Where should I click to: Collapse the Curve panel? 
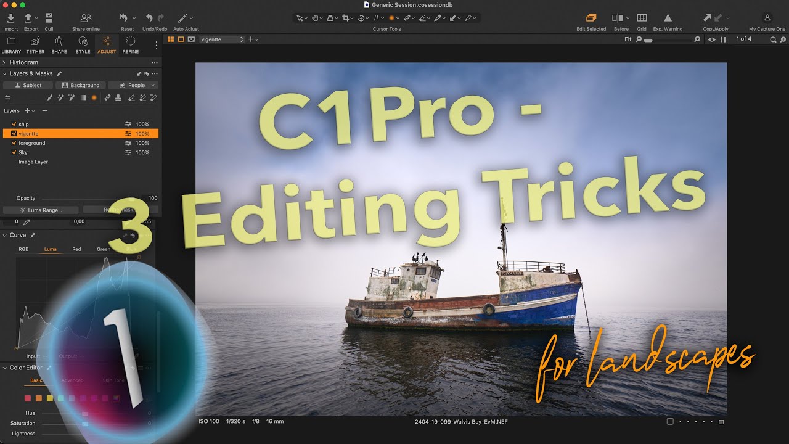pyautogui.click(x=4, y=235)
